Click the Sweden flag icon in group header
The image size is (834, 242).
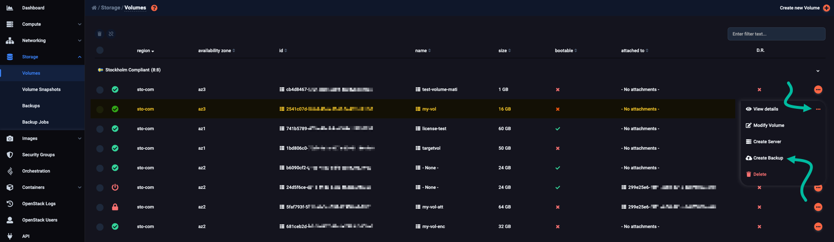click(101, 70)
